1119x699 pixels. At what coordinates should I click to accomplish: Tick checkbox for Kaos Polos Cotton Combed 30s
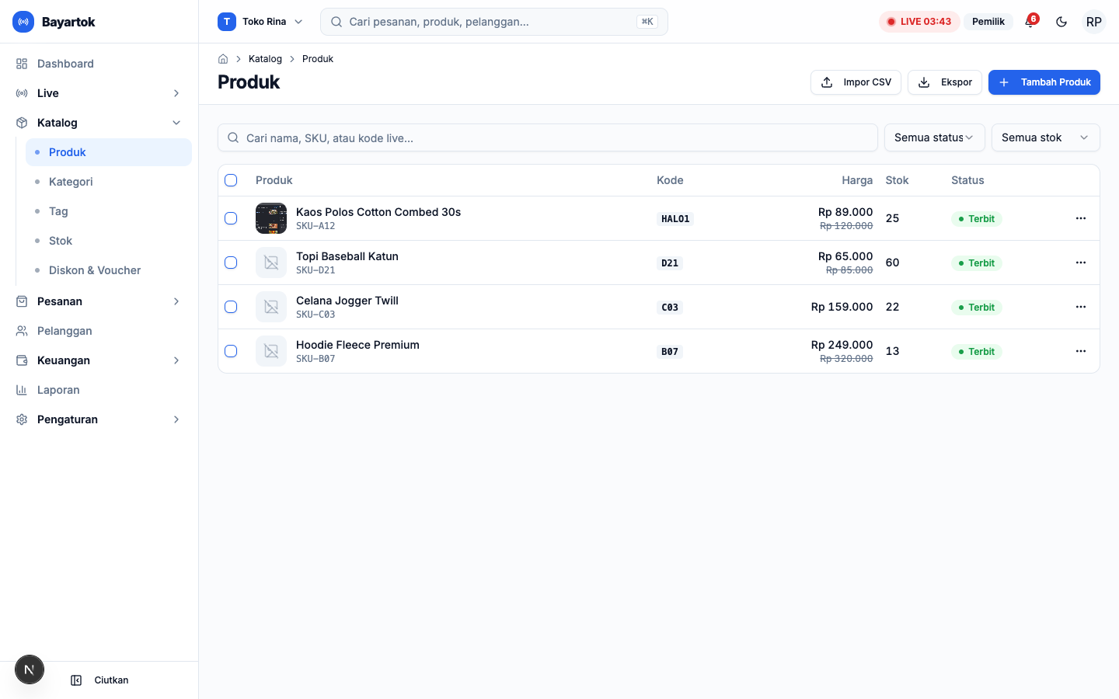point(231,218)
